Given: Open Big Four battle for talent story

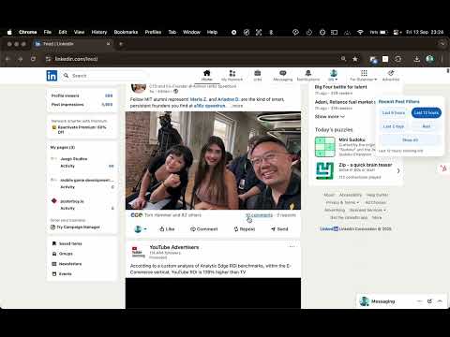Looking at the screenshot, I should pyautogui.click(x=340, y=87).
